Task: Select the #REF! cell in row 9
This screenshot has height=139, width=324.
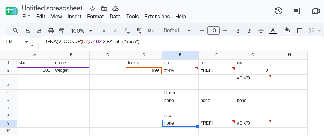Action: pyautogui.click(x=217, y=123)
